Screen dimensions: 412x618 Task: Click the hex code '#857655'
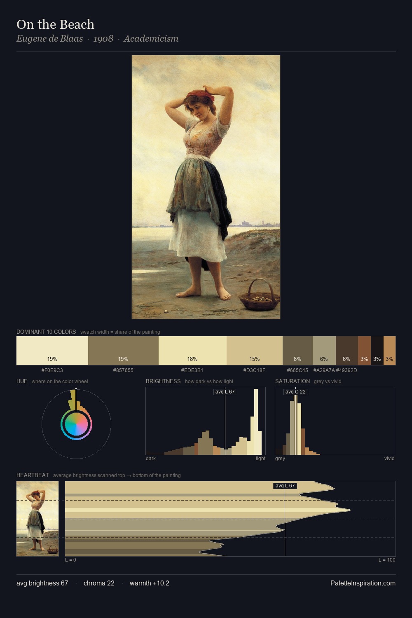coord(123,370)
